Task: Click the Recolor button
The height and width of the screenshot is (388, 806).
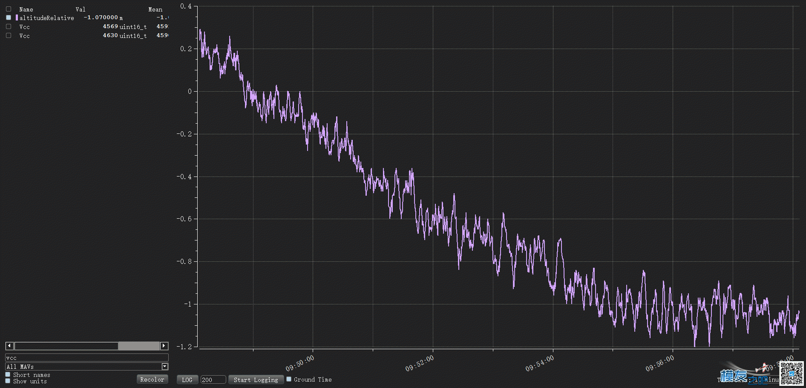Action: pyautogui.click(x=152, y=379)
